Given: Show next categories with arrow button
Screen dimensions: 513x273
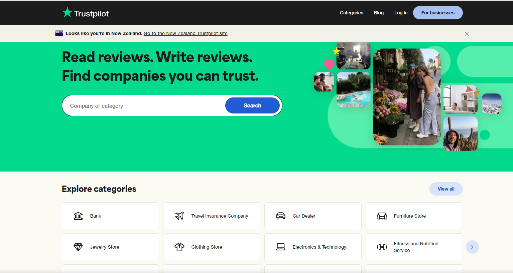Looking at the screenshot, I should coord(472,247).
